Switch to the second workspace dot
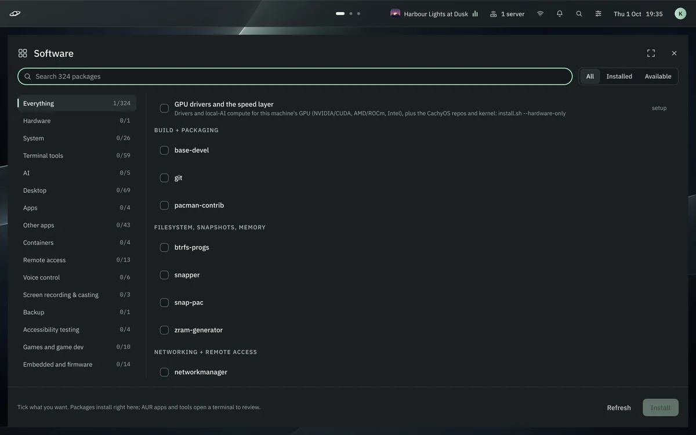Screen dimensions: 696x435 pyautogui.click(x=350, y=13)
